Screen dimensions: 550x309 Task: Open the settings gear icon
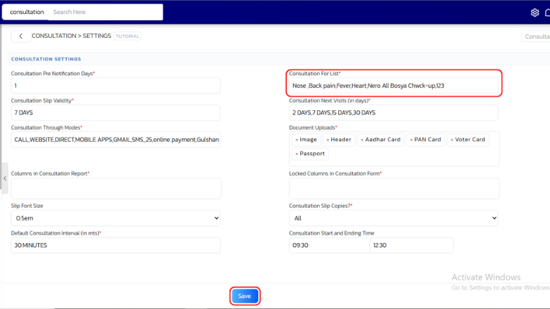coord(535,13)
